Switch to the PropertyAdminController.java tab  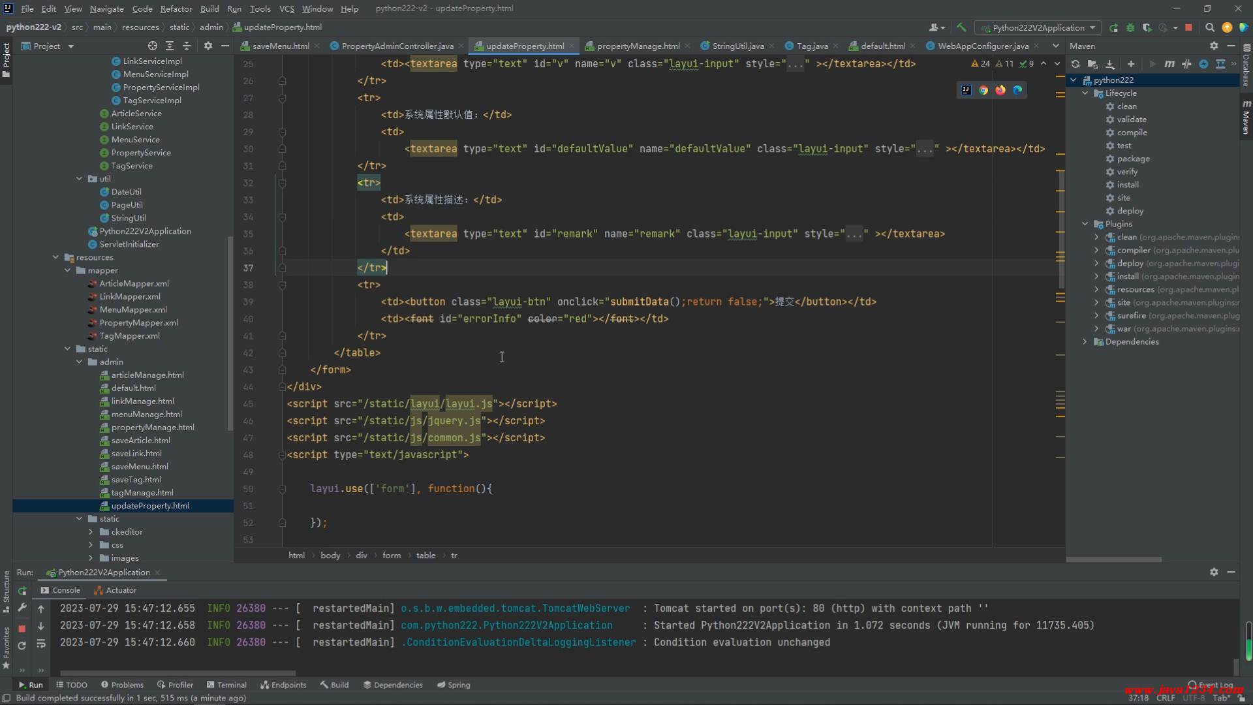point(397,46)
